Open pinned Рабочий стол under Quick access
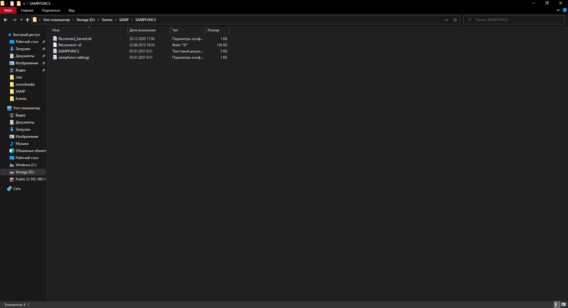 tap(27, 42)
